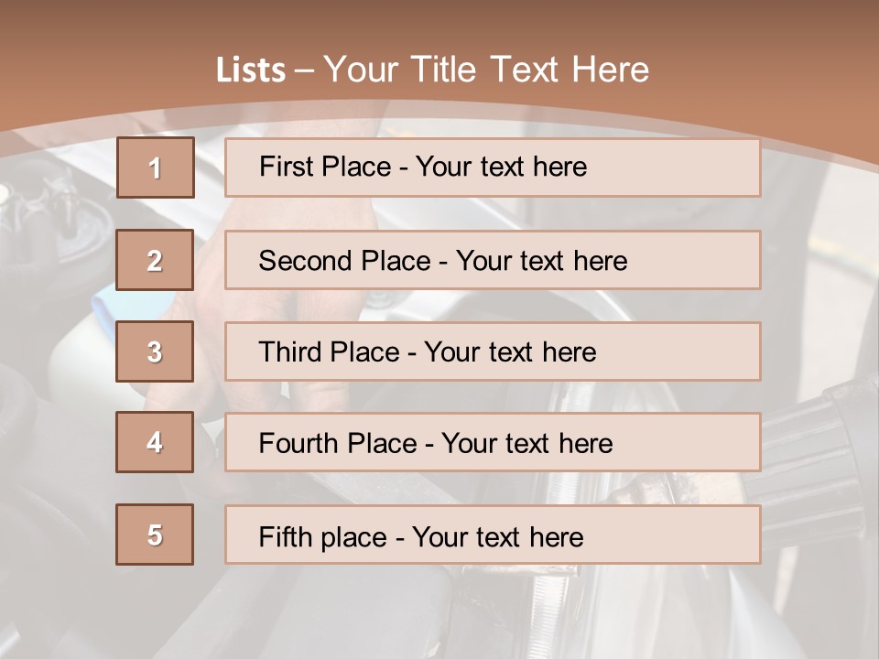Click the bold "Lists" word in title

pos(250,70)
